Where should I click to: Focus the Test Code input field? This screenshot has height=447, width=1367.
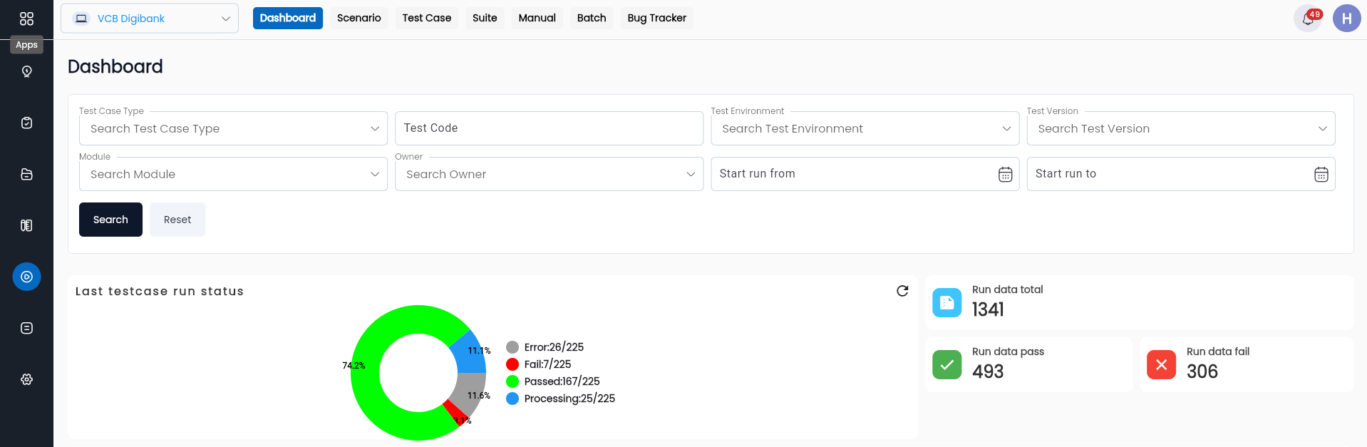[x=550, y=128]
